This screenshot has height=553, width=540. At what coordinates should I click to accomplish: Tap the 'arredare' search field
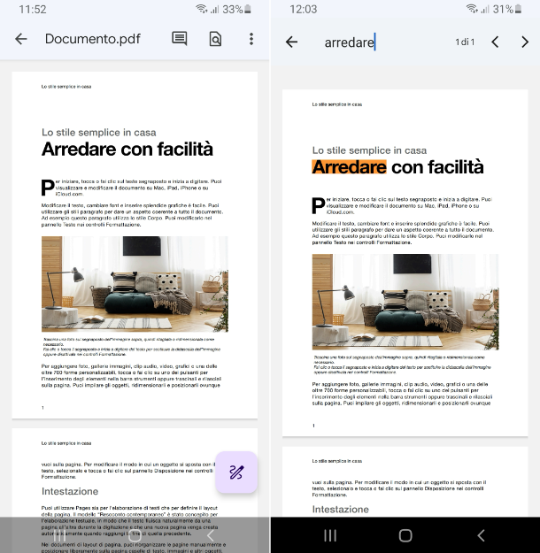(x=350, y=42)
